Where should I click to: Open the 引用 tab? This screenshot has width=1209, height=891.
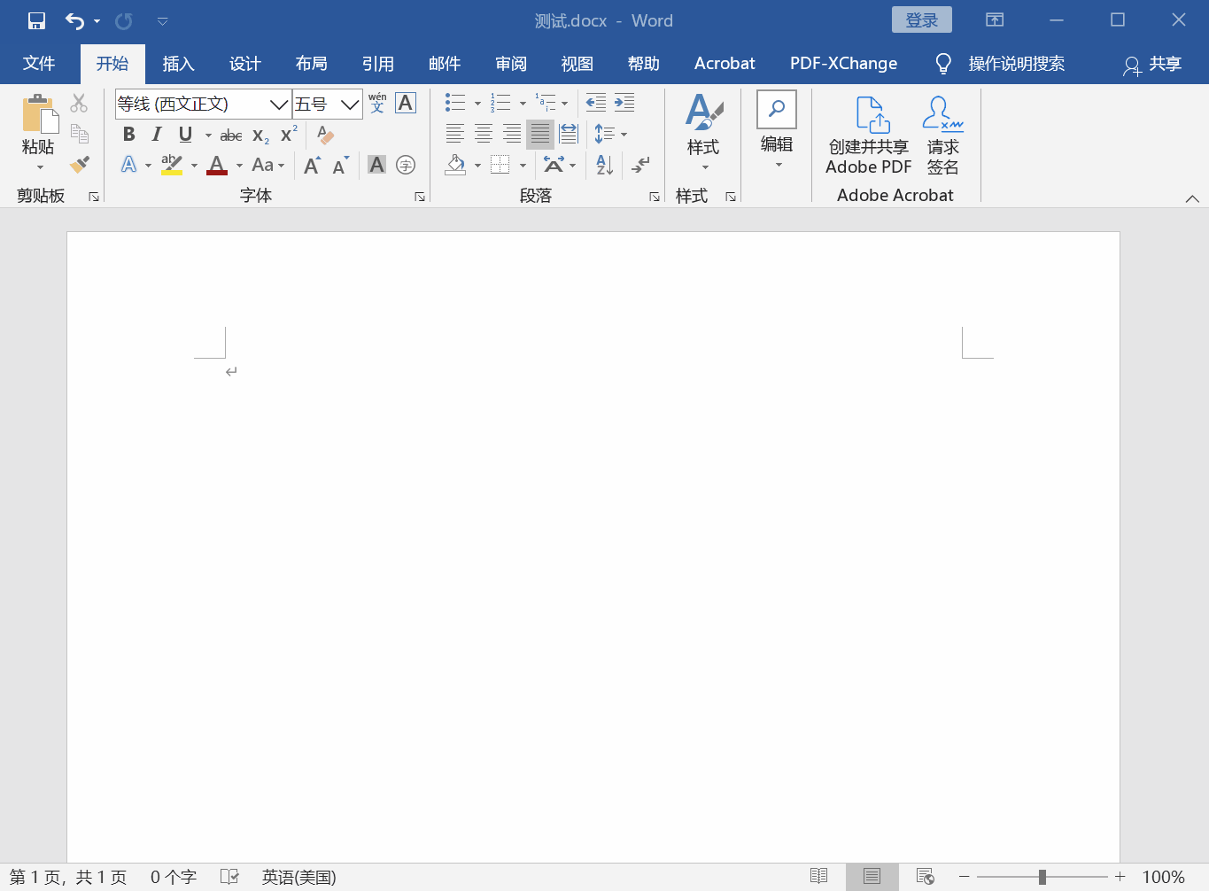(377, 64)
